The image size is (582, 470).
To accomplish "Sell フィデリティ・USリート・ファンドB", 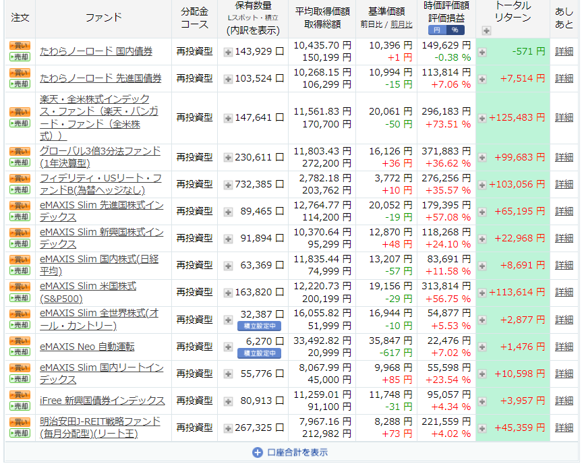I will [20, 189].
